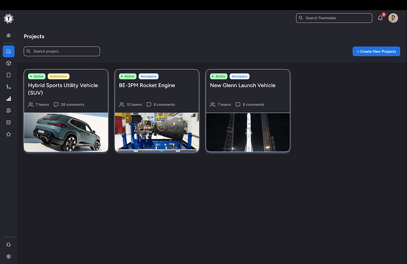The width and height of the screenshot is (407, 264).
Task: Focus the Search project input
Action: [62, 51]
